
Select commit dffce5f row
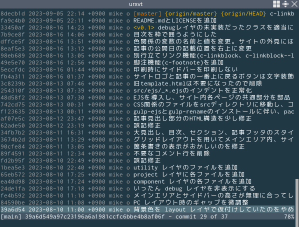pos(147,41)
